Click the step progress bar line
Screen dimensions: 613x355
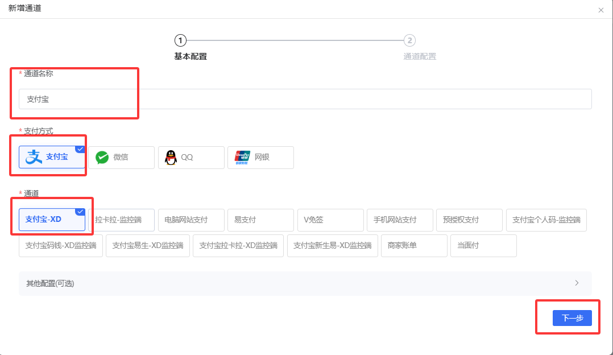pos(295,40)
